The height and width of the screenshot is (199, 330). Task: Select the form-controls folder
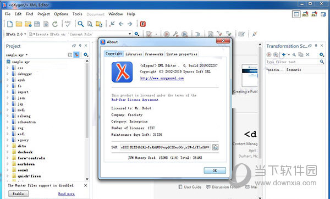coord(29,158)
